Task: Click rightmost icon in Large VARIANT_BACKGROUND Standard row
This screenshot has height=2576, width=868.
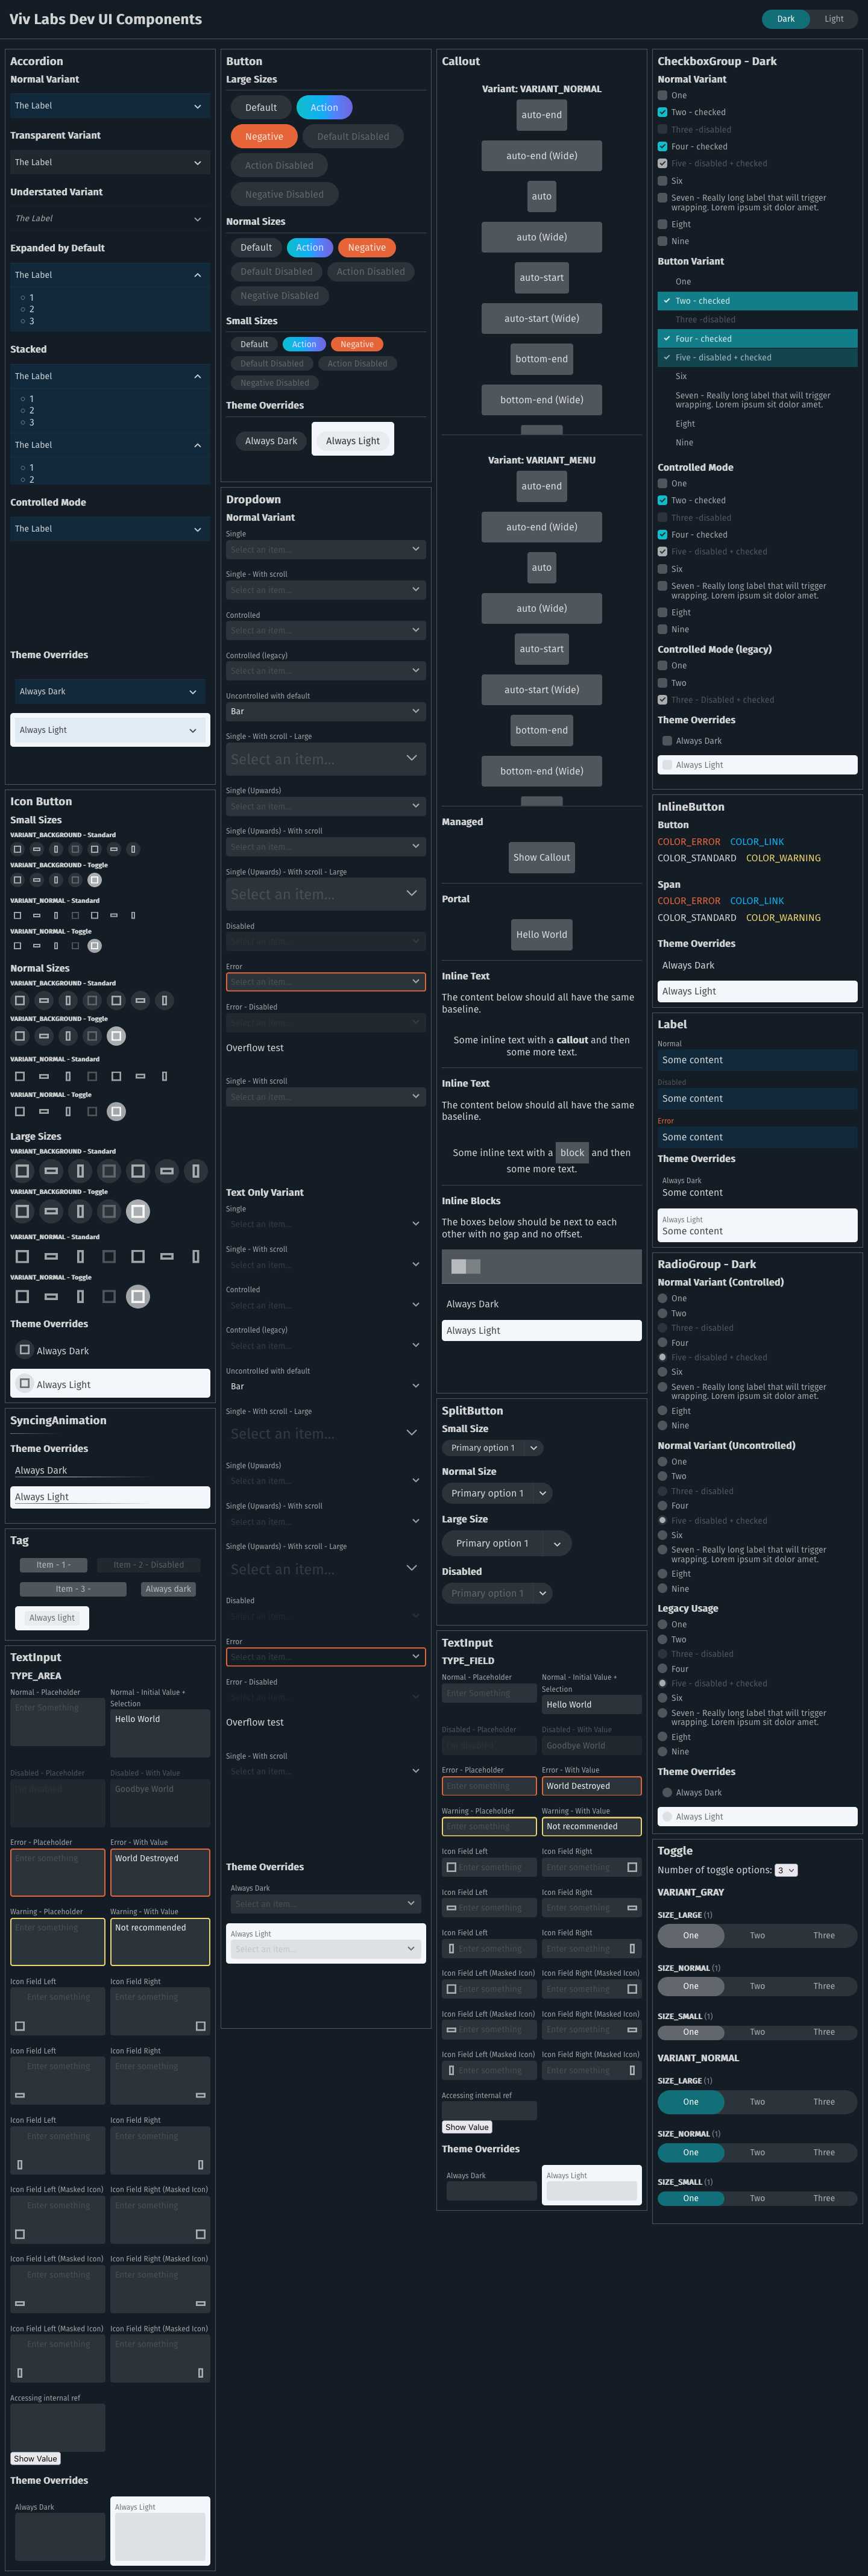Action: [196, 1170]
